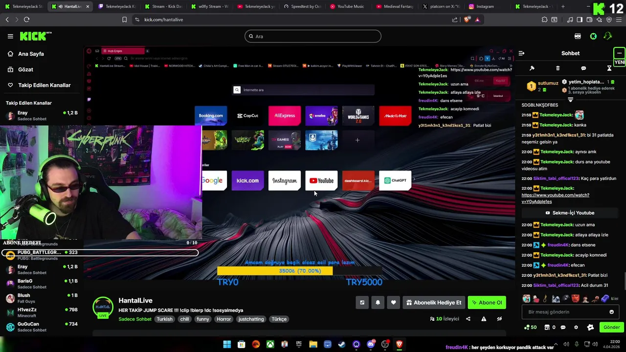Open the Brave VPN shield icon

[609, 20]
